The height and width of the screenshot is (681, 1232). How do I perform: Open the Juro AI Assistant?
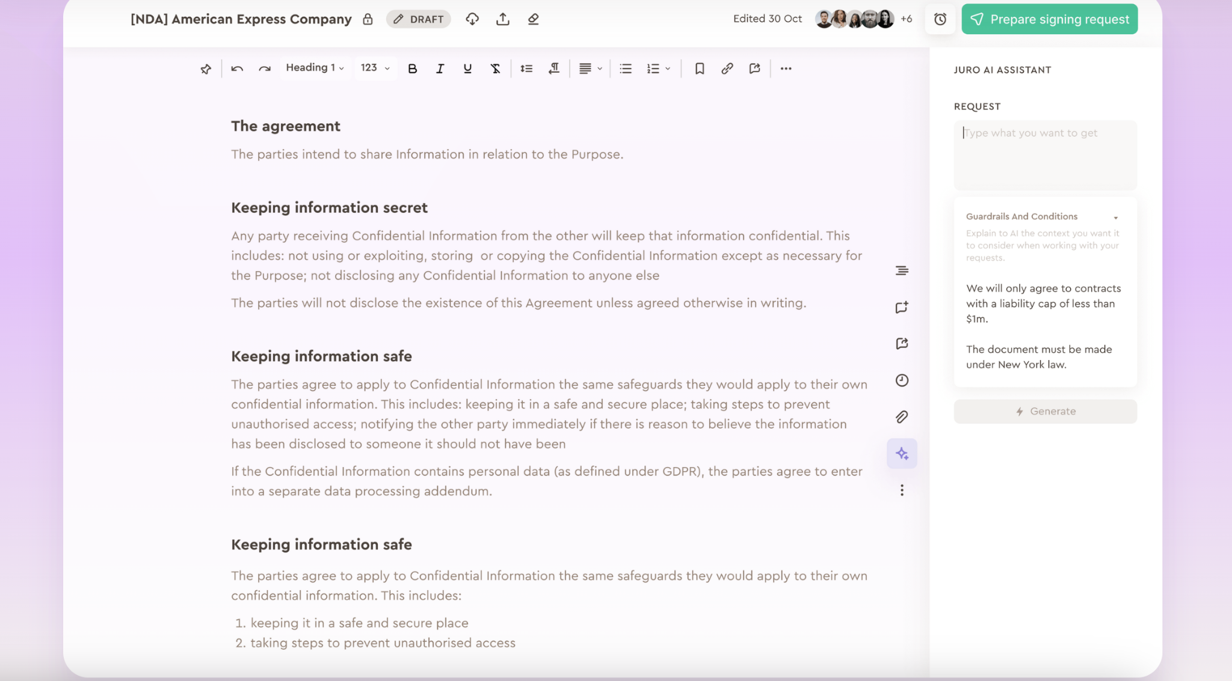pos(901,453)
